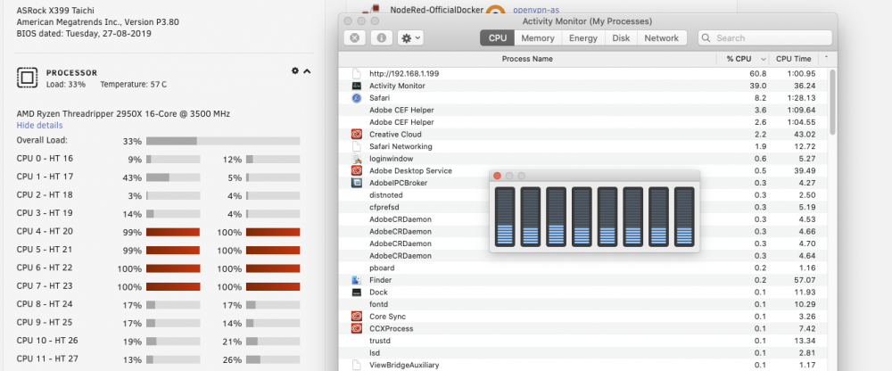Switch to the Disk tab

[x=621, y=38]
